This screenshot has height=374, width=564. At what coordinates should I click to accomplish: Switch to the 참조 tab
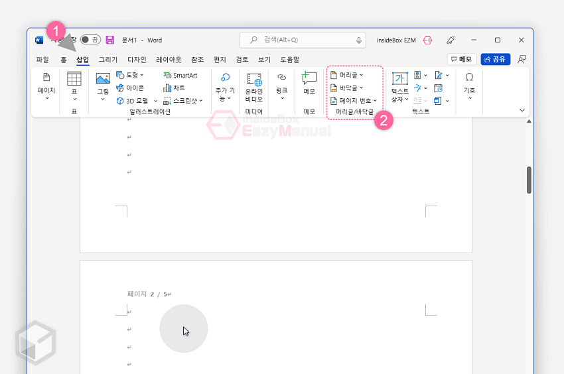click(x=198, y=60)
